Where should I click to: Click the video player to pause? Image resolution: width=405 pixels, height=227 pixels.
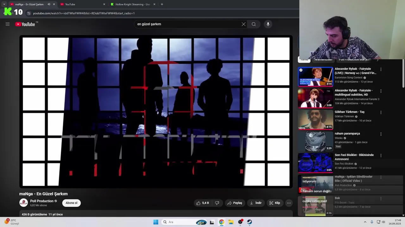coord(156,112)
